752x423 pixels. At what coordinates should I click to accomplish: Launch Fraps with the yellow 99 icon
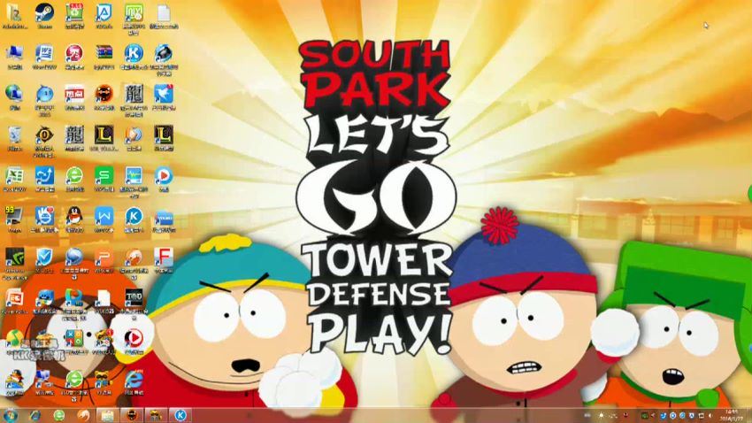pos(14,216)
